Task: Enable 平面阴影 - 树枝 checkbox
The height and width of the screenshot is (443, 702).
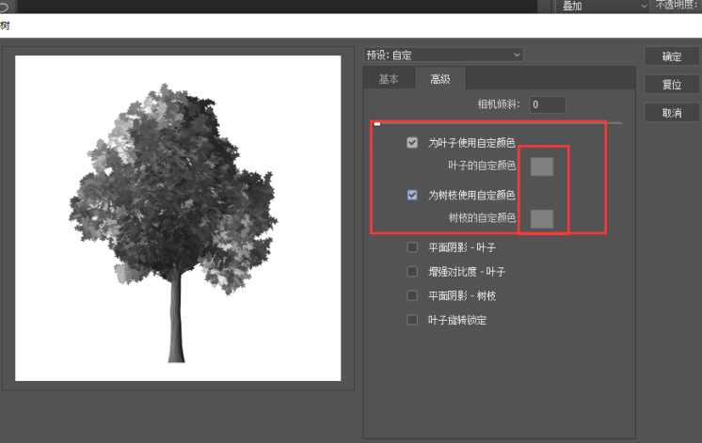Action: click(412, 295)
